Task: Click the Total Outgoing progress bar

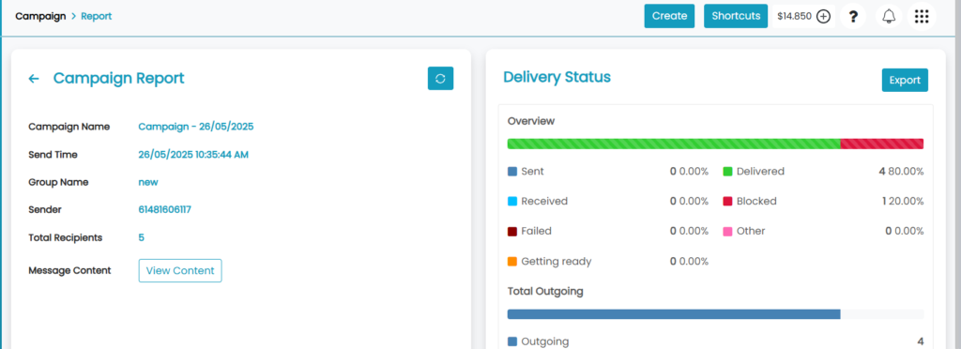Action: point(715,314)
